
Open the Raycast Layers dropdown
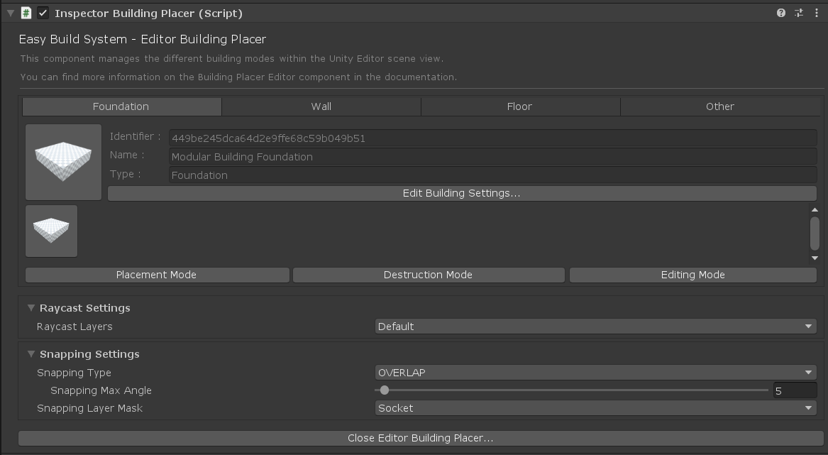595,327
